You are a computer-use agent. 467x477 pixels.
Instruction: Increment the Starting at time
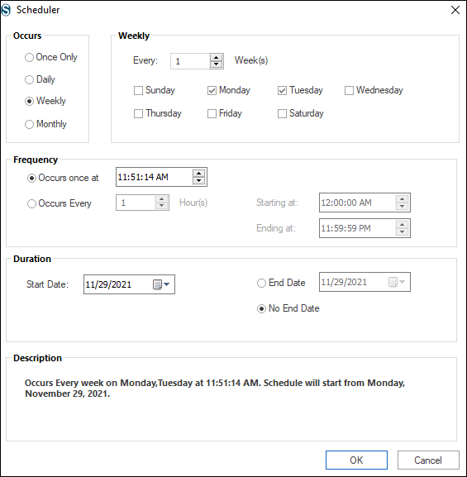click(402, 198)
